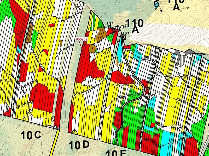Select the star survey point marker
Screen dimensions: 209x156
[x=188, y=8]
